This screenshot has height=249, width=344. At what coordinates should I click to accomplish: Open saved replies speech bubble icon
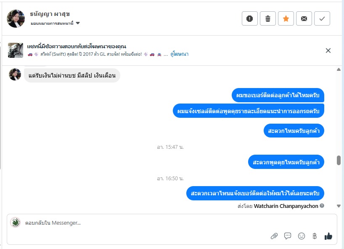click(x=288, y=236)
